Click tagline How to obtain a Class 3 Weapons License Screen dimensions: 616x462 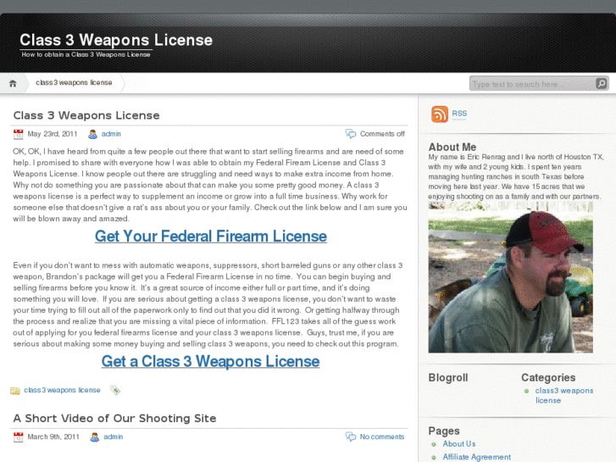[x=86, y=54]
